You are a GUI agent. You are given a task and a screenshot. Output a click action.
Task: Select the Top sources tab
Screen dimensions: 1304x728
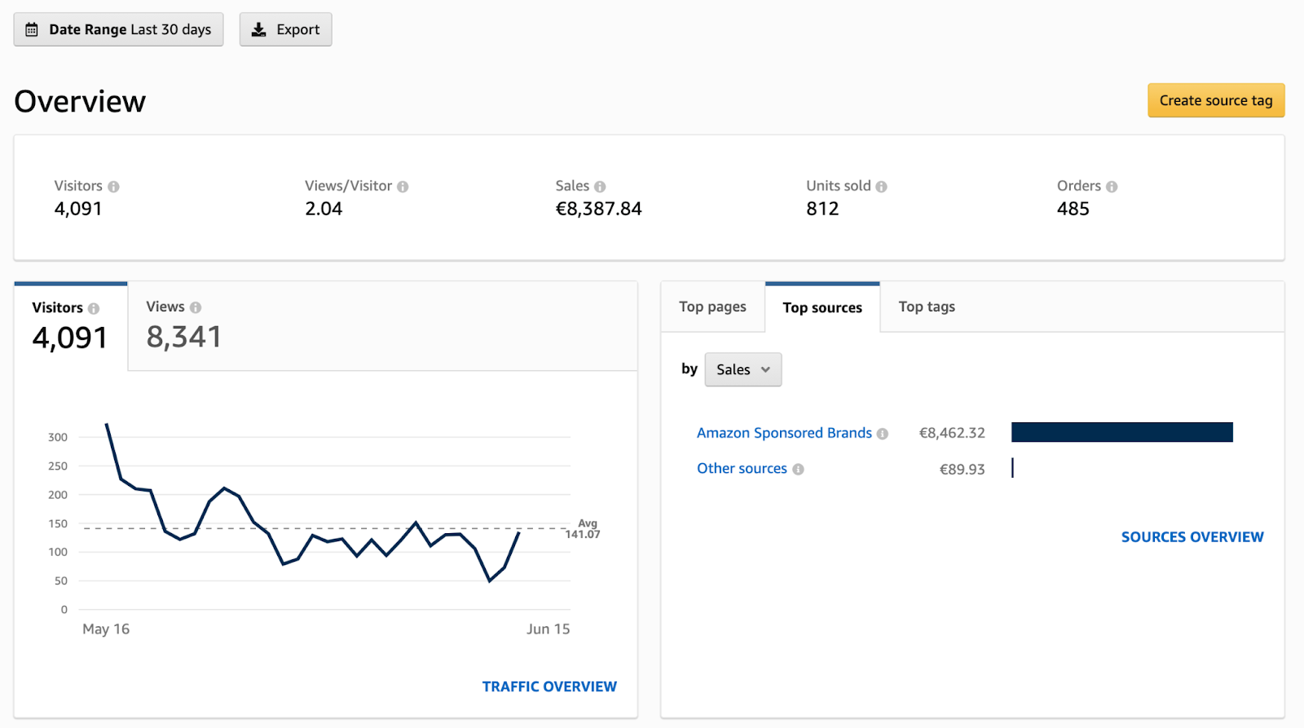822,308
